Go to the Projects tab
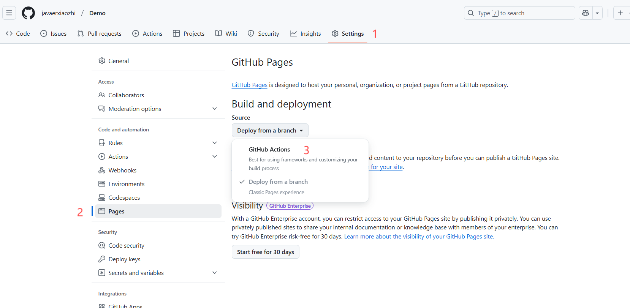This screenshot has height=308, width=630. (189, 33)
